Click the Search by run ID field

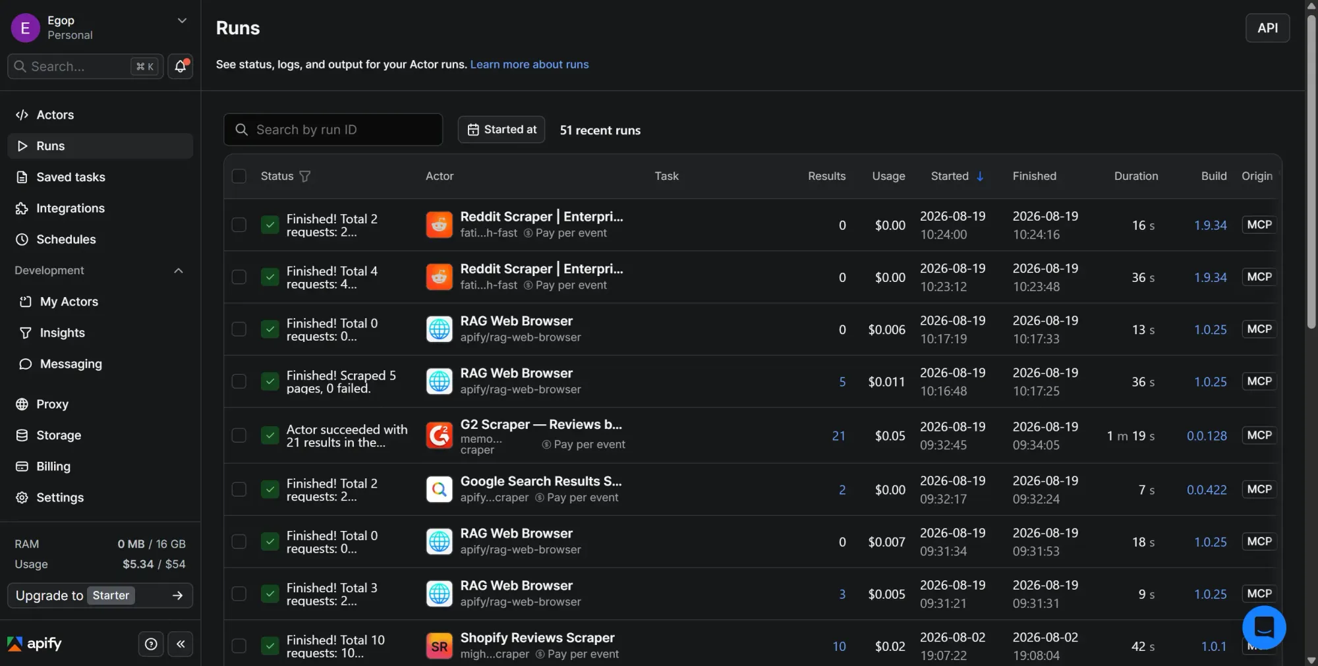pos(333,130)
